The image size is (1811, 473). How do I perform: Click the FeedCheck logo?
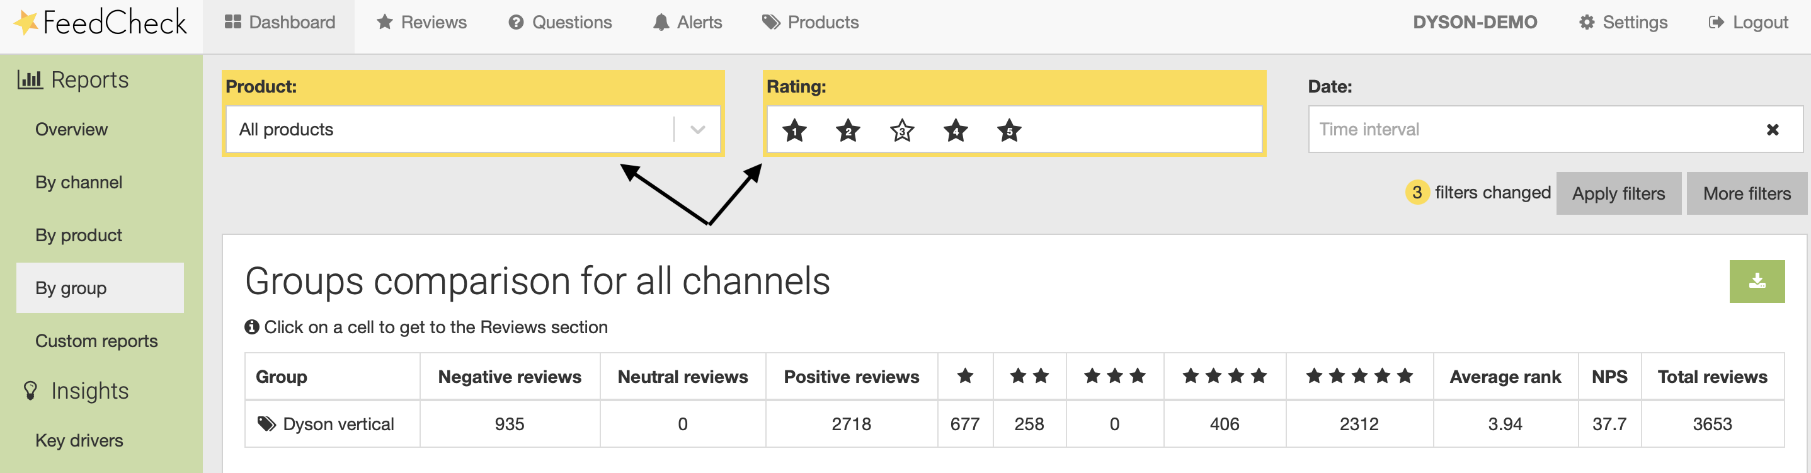point(101,23)
